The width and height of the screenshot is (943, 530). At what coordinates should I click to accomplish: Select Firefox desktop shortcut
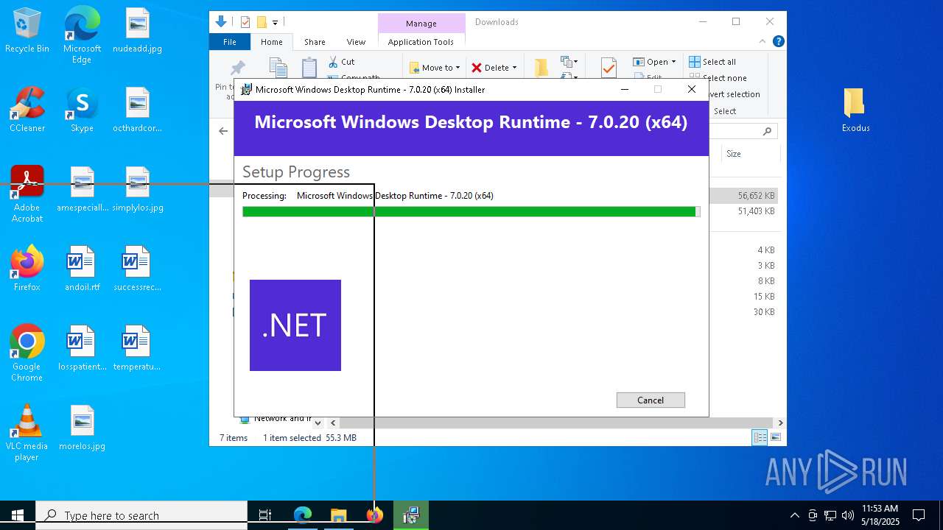pos(27,268)
